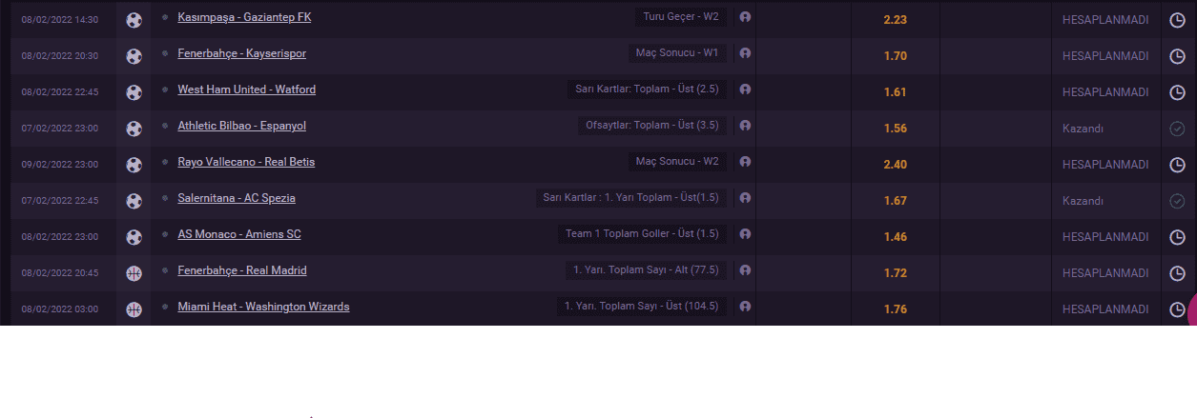Select the Team 1 Toplam Goller - Üst (1.5) label
The width and height of the screenshot is (1197, 418).
643,234
